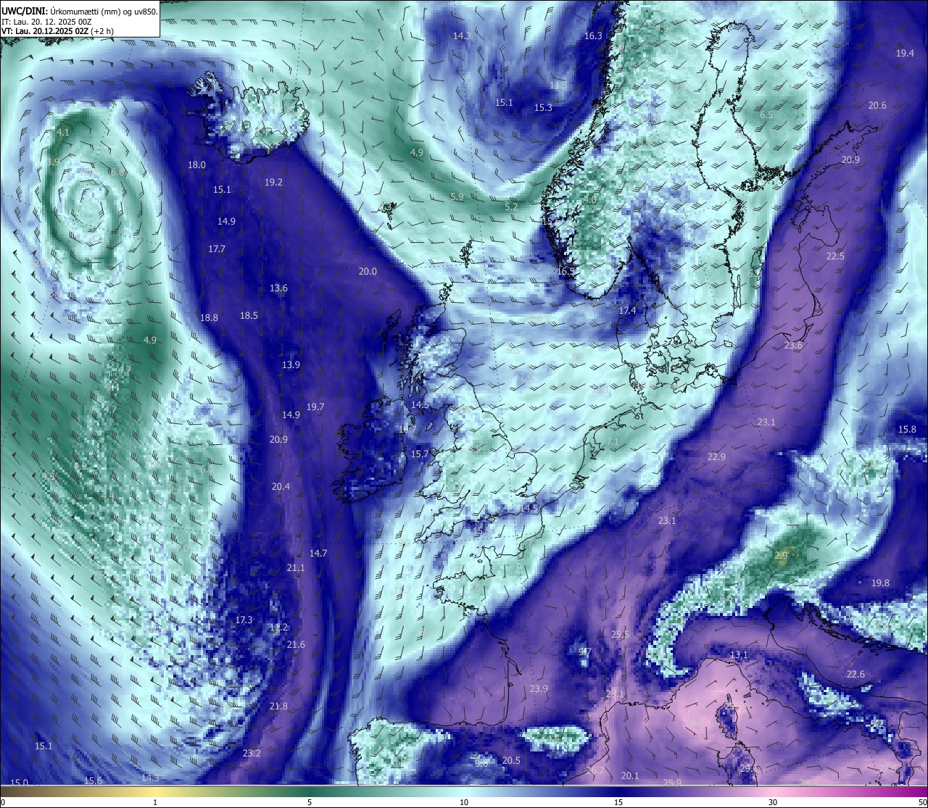Image resolution: width=928 pixels, height=808 pixels.
Task: Click the 20.1 value on the Mediterranean coast
Action: pyautogui.click(x=630, y=776)
